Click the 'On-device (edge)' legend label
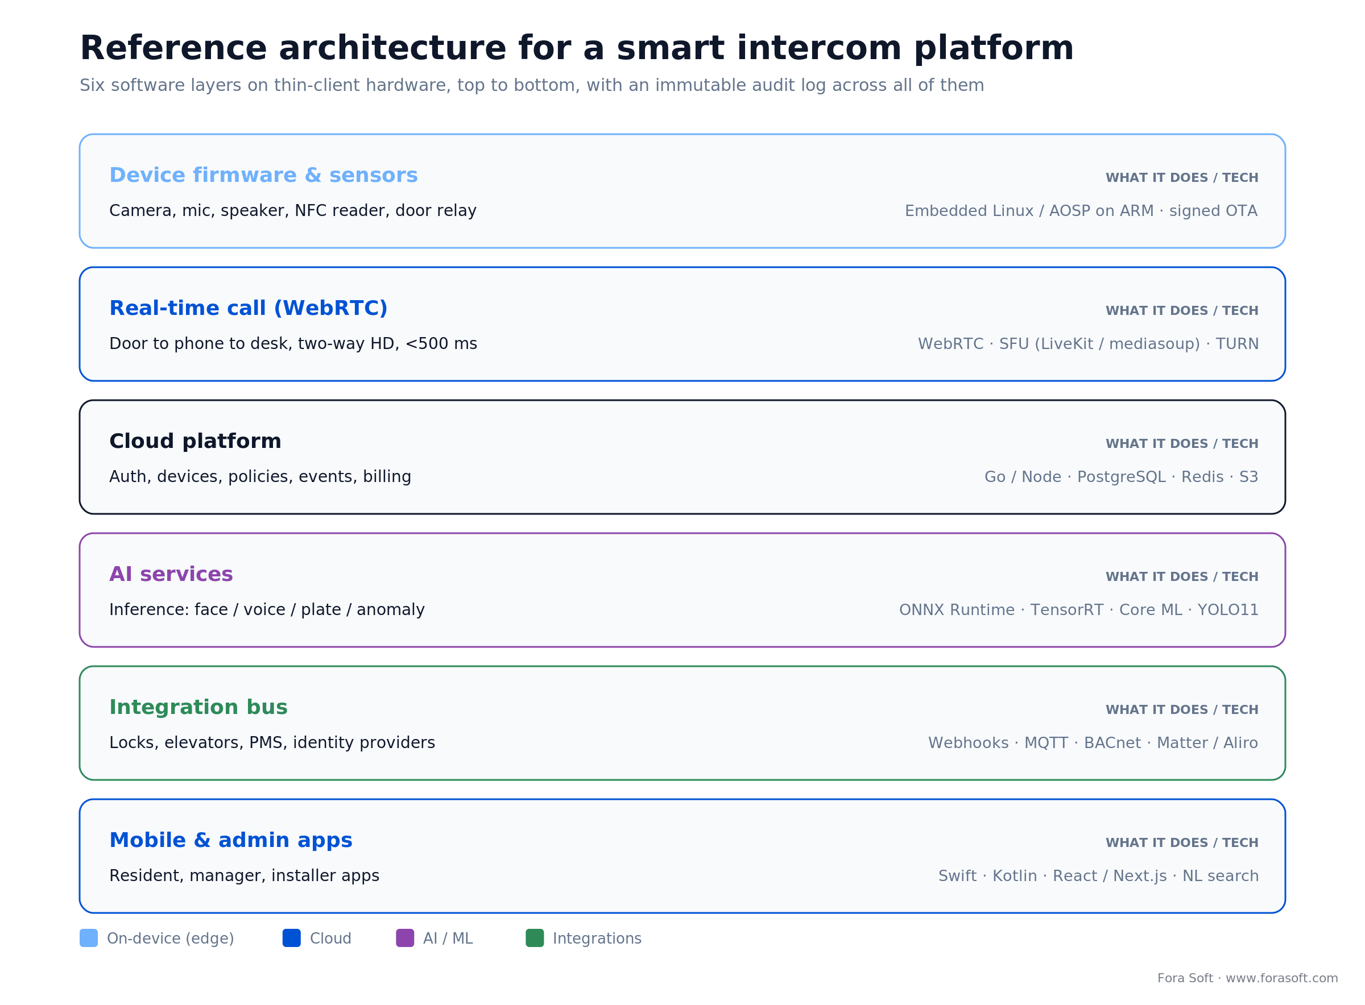 point(171,938)
